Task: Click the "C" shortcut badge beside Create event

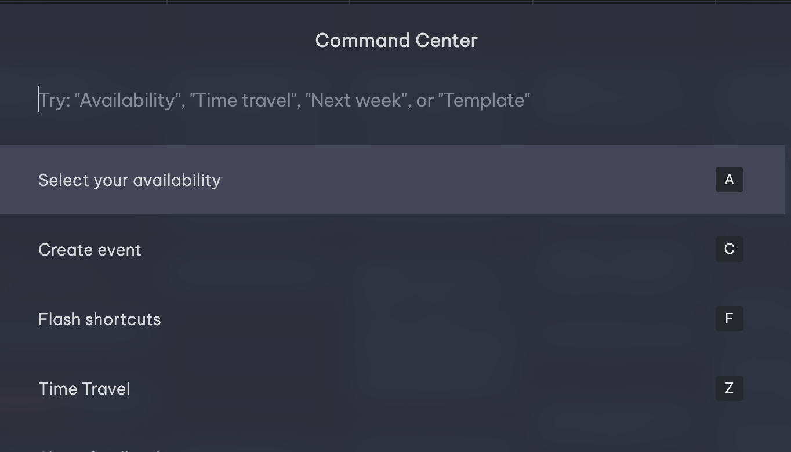Action: click(x=729, y=249)
